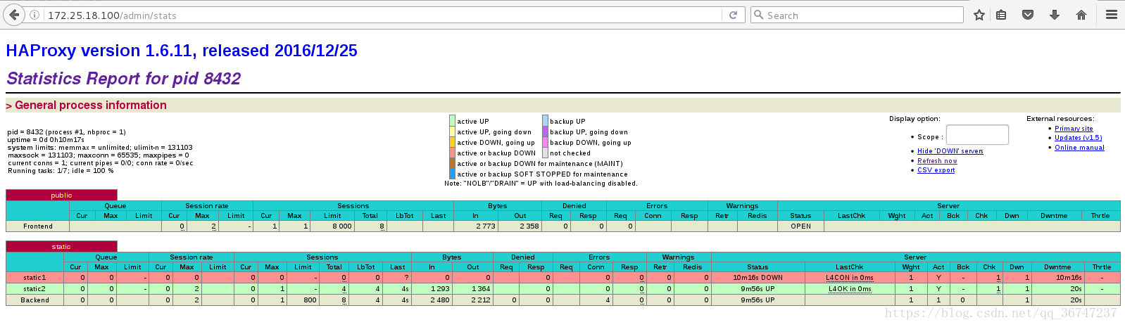Go to home page with the house icon
Screen dimensions: 1125x327
[x=1081, y=15]
